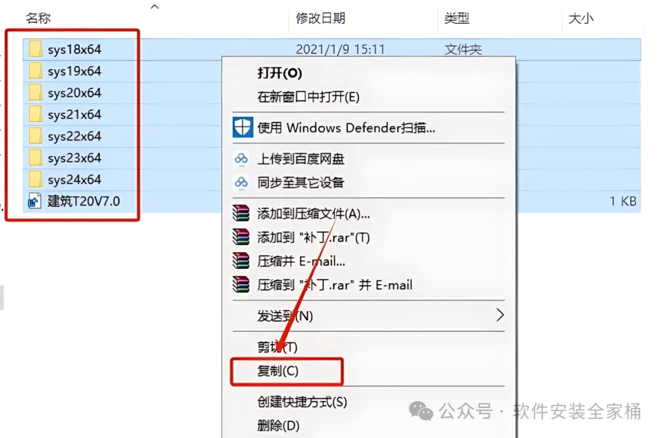This screenshot has height=438, width=663.
Task: Click the 类型 column header
Action: tap(457, 18)
